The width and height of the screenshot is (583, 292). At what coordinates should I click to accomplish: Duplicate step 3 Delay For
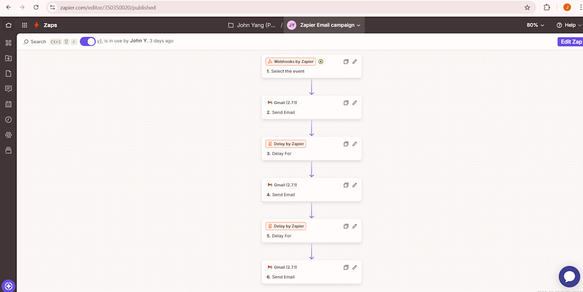click(346, 144)
